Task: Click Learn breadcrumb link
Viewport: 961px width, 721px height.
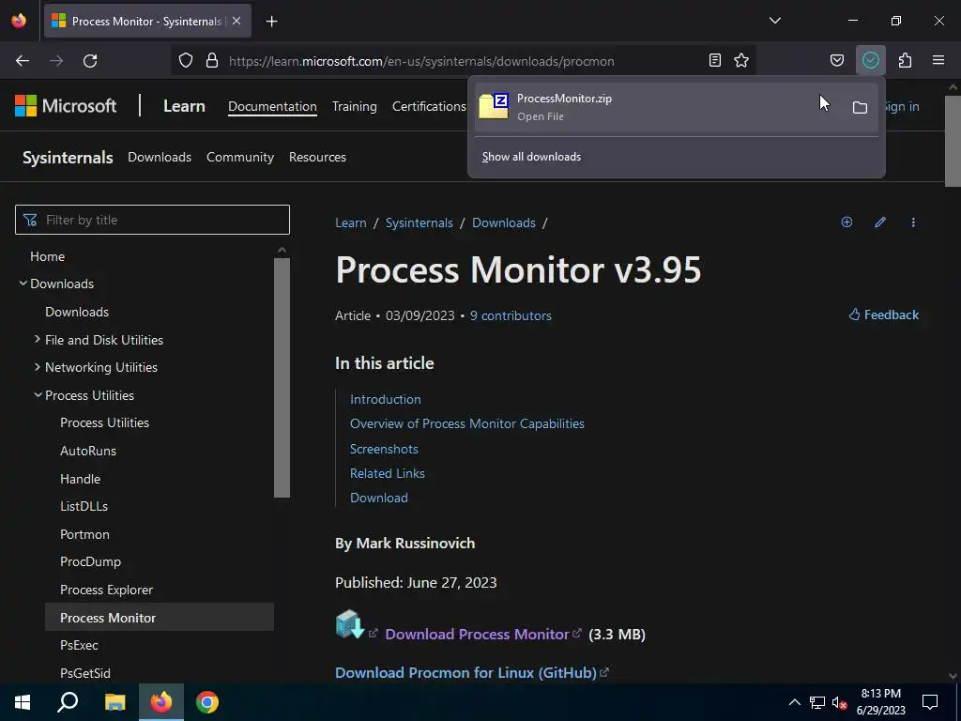Action: (x=351, y=222)
